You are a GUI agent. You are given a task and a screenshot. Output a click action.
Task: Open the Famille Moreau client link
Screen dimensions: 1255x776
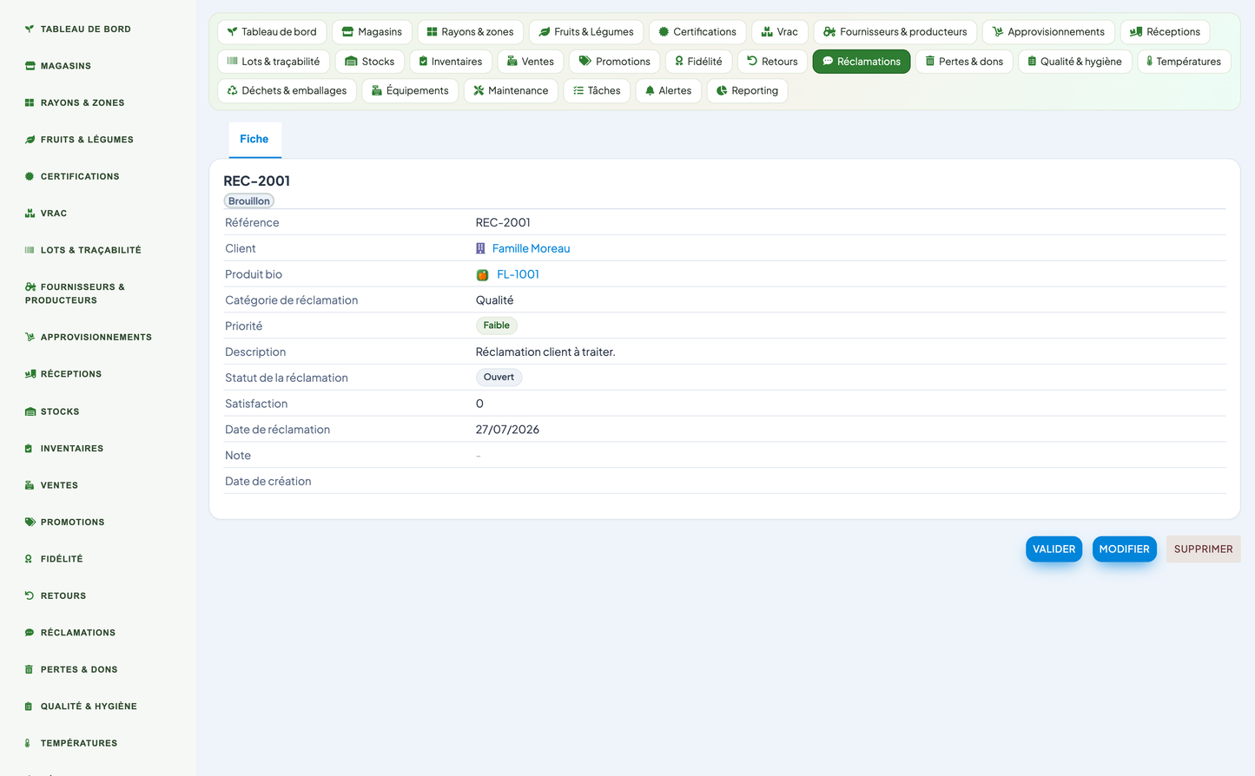[532, 248]
